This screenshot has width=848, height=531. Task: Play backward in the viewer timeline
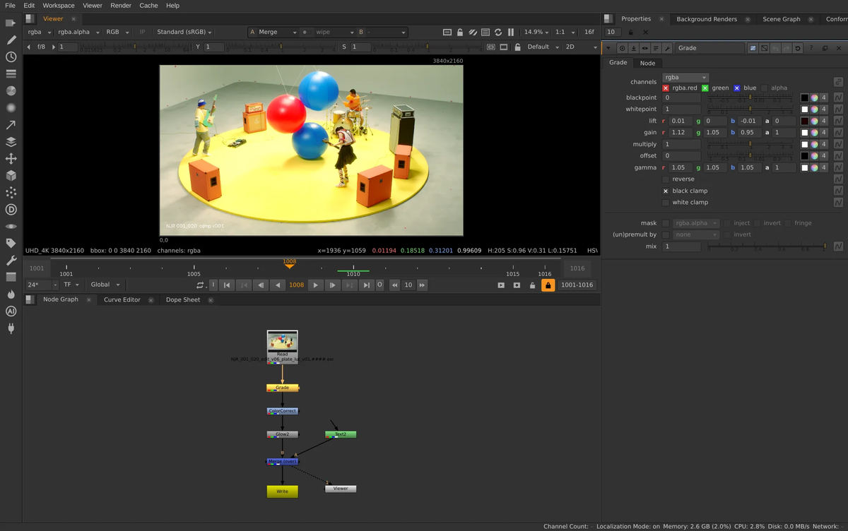[278, 285]
